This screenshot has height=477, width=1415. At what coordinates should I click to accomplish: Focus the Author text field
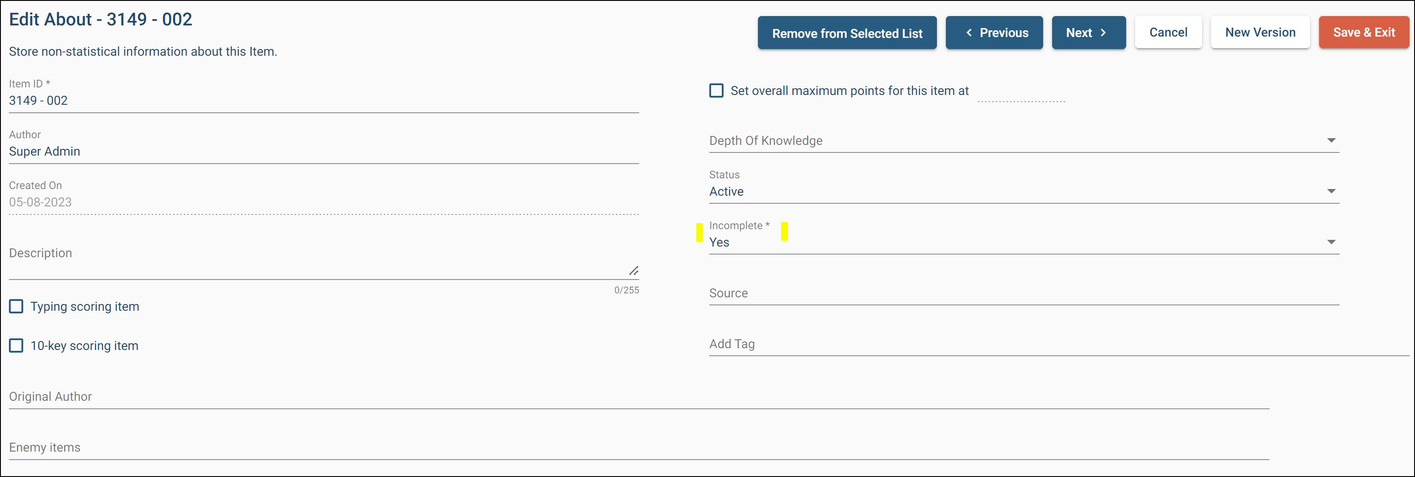tap(324, 151)
